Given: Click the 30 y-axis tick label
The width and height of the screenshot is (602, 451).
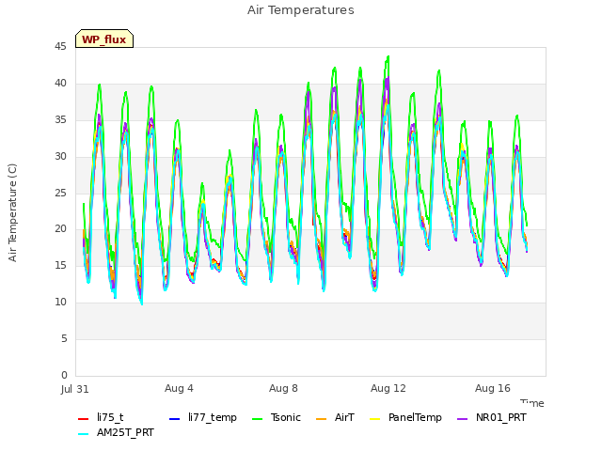Looking at the screenshot, I should pos(60,157).
